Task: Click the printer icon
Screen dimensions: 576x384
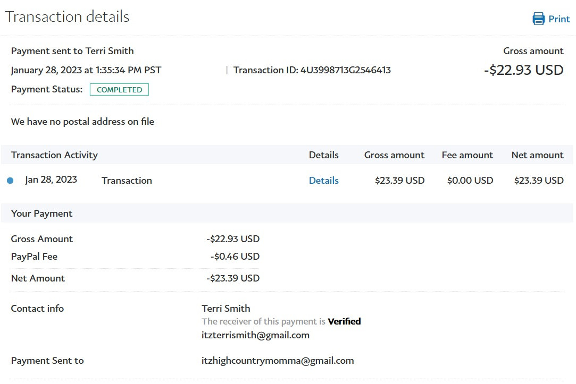Action: pyautogui.click(x=538, y=19)
